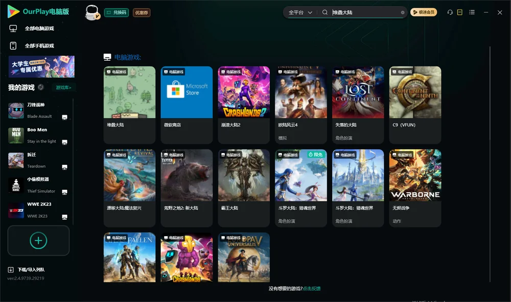511x302 pixels.
Task: Open the C9 (VFUN) game card
Action: tap(415, 105)
